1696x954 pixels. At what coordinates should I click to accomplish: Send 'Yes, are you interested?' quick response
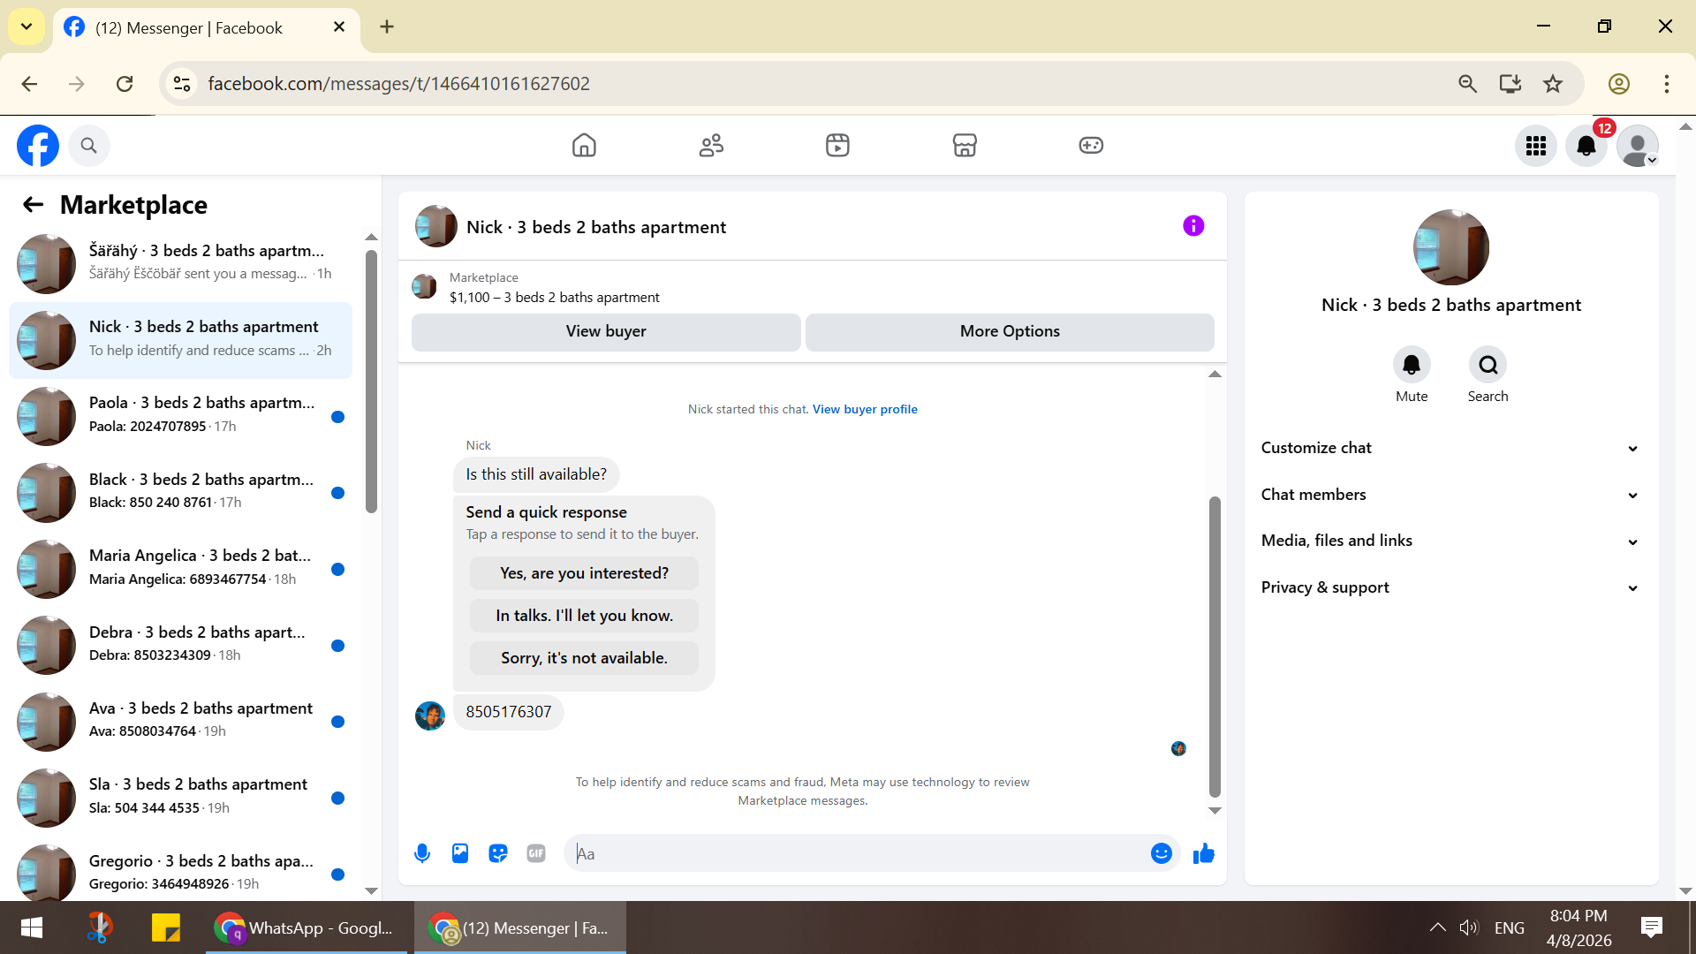point(584,573)
